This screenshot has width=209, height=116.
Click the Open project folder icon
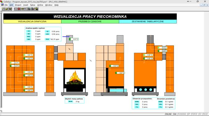[7, 9]
